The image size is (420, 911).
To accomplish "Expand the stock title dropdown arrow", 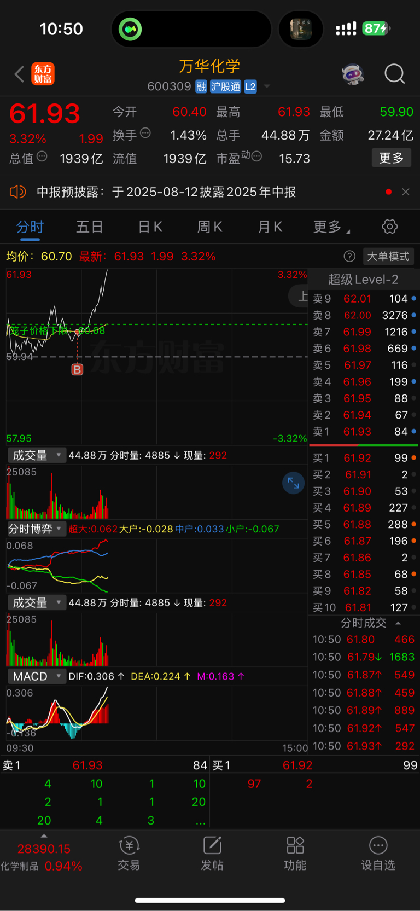I will (267, 86).
